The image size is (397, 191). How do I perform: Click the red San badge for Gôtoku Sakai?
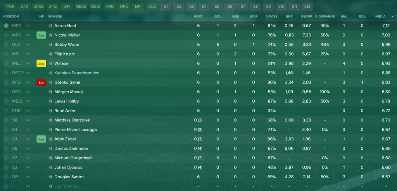coord(41,82)
